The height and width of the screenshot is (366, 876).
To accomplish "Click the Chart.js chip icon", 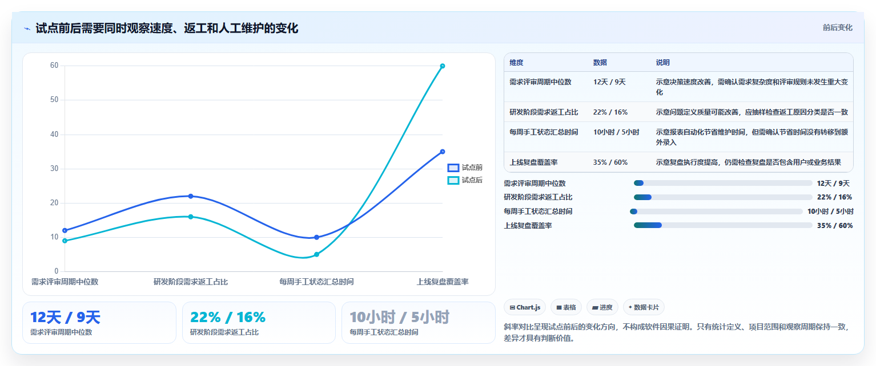I will tap(512, 307).
